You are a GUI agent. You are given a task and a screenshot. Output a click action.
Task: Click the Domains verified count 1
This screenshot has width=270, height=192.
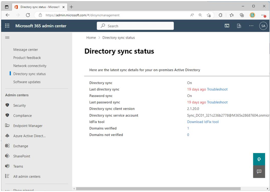point(188,128)
